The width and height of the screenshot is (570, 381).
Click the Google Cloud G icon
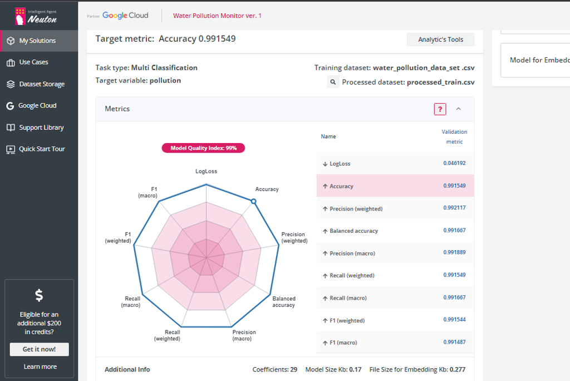click(x=11, y=106)
